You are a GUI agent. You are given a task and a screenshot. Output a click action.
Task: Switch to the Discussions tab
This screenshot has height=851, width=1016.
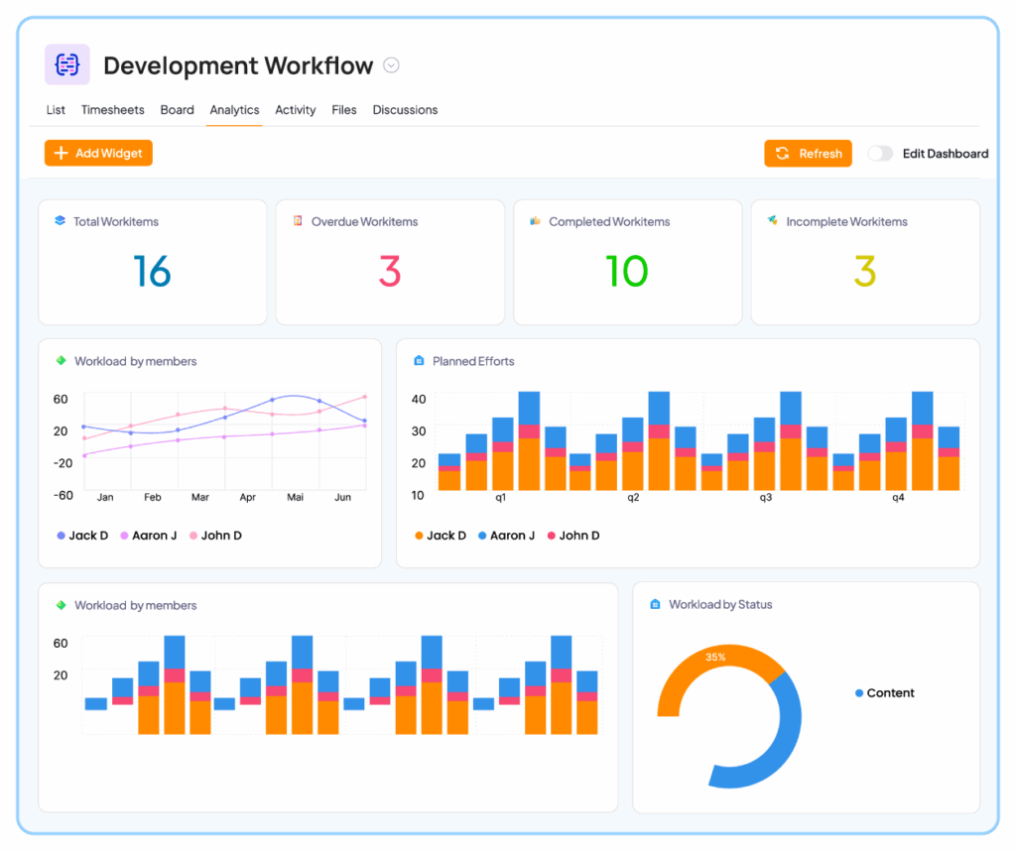[x=405, y=110]
